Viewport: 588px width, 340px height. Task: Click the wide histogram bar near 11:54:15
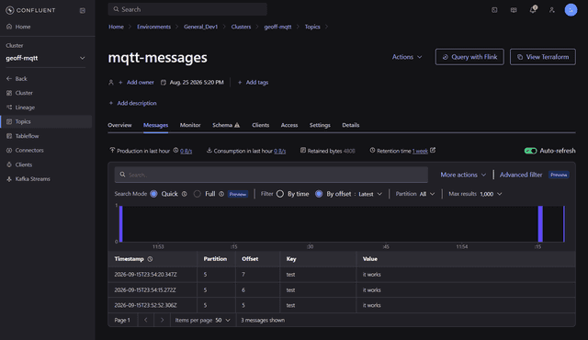[540, 224]
